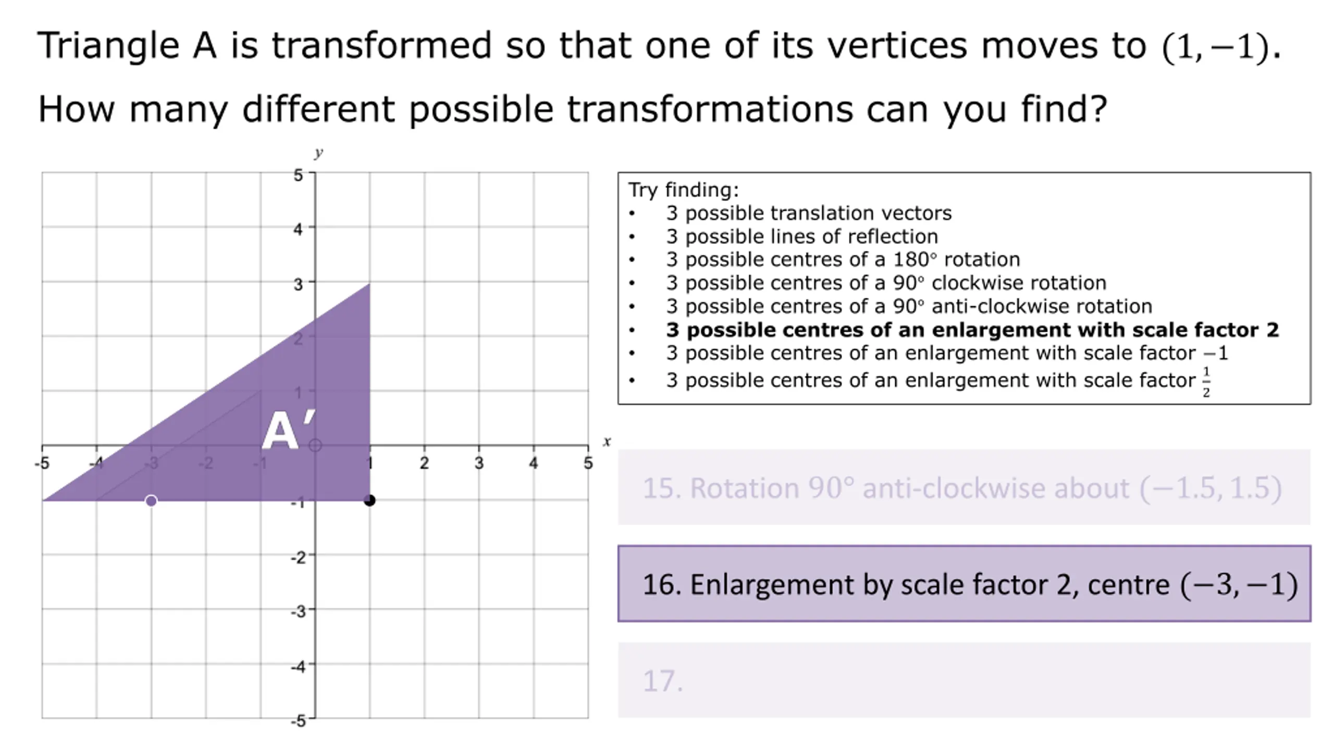Click the scale factor −1 enlargement bullet

point(947,353)
